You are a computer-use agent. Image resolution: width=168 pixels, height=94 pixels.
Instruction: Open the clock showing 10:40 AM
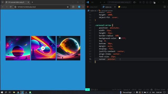(x=159, y=92)
